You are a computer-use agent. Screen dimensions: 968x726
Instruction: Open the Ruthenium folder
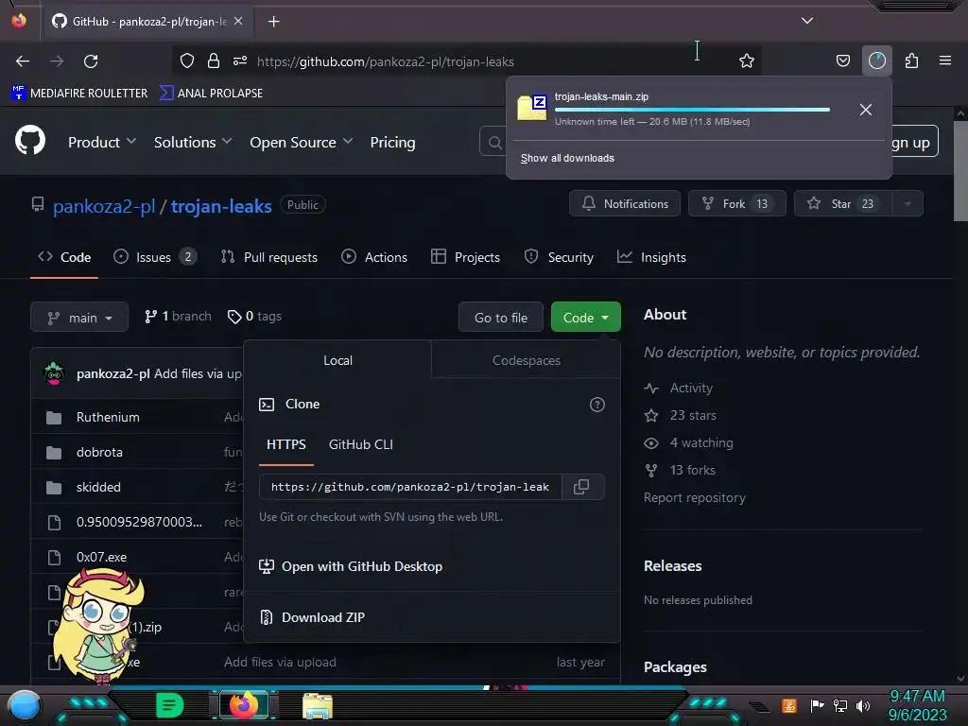pyautogui.click(x=108, y=417)
